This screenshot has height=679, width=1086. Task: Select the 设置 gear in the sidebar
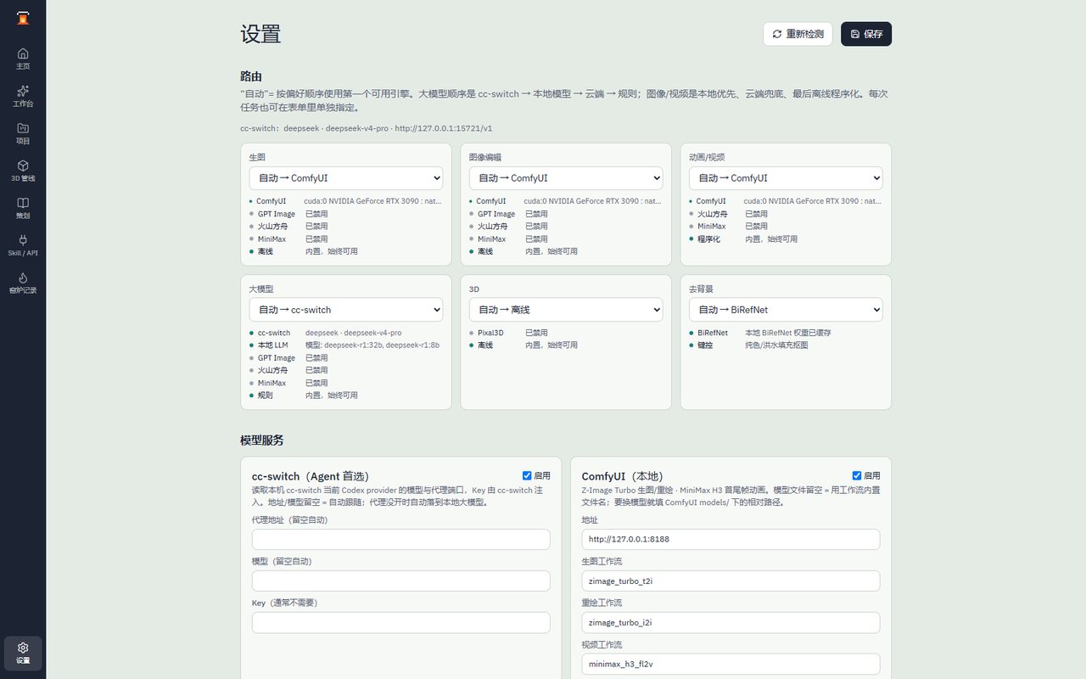coord(23,653)
